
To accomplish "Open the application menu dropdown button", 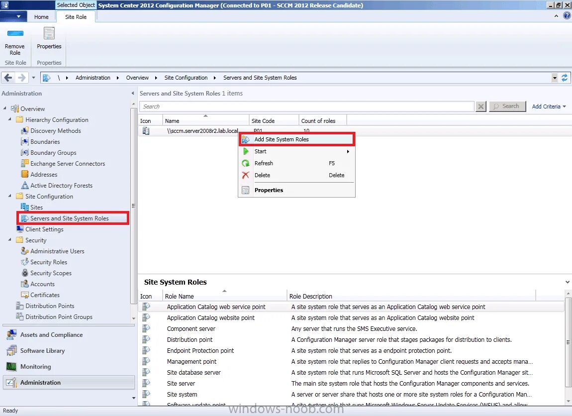I will coord(13,17).
